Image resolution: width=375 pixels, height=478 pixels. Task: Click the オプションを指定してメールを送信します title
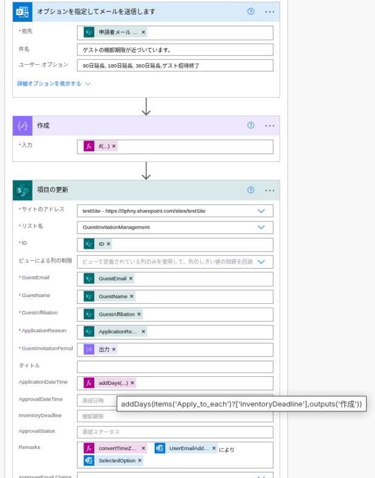96,11
